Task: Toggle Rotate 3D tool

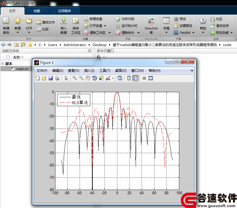Action: tap(95, 78)
